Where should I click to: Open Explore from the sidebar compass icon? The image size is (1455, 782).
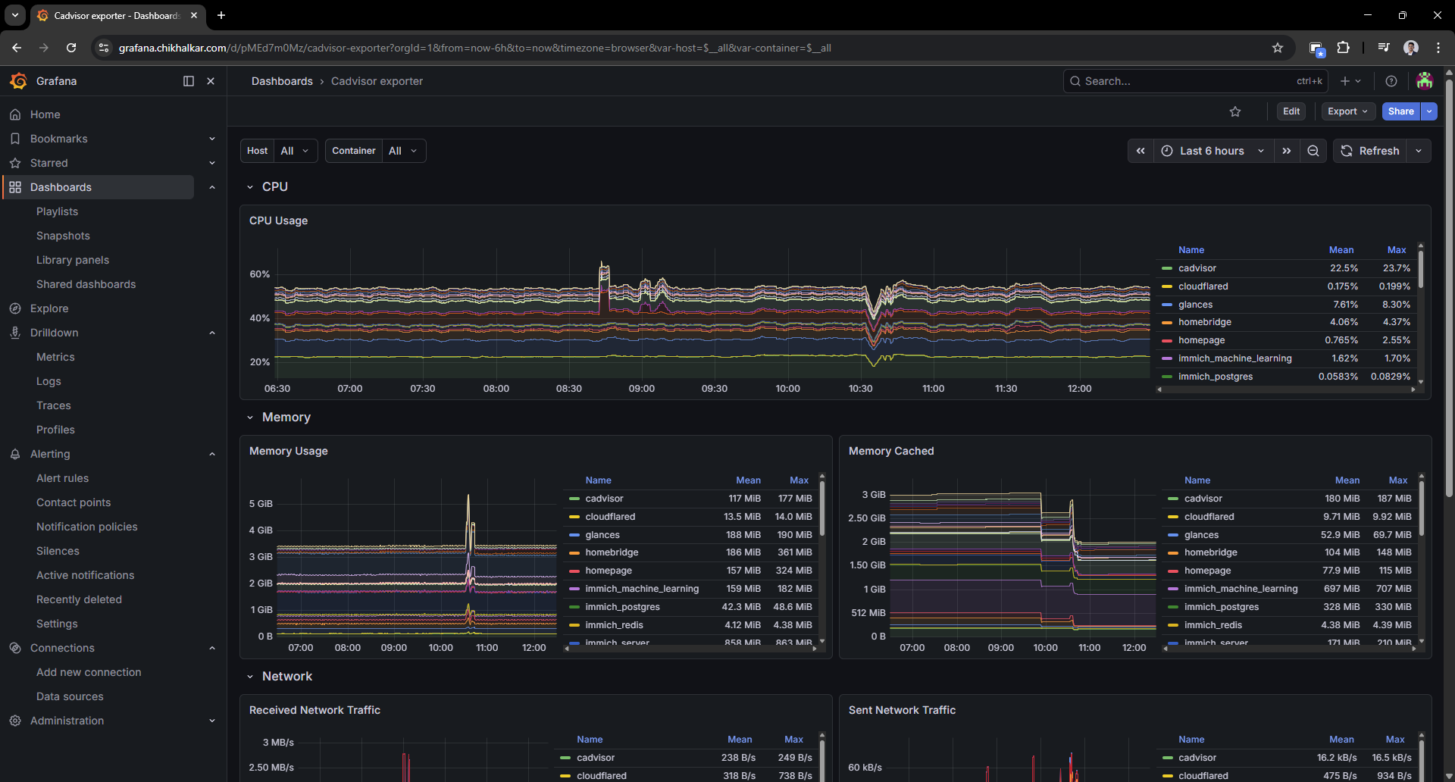[x=15, y=308]
